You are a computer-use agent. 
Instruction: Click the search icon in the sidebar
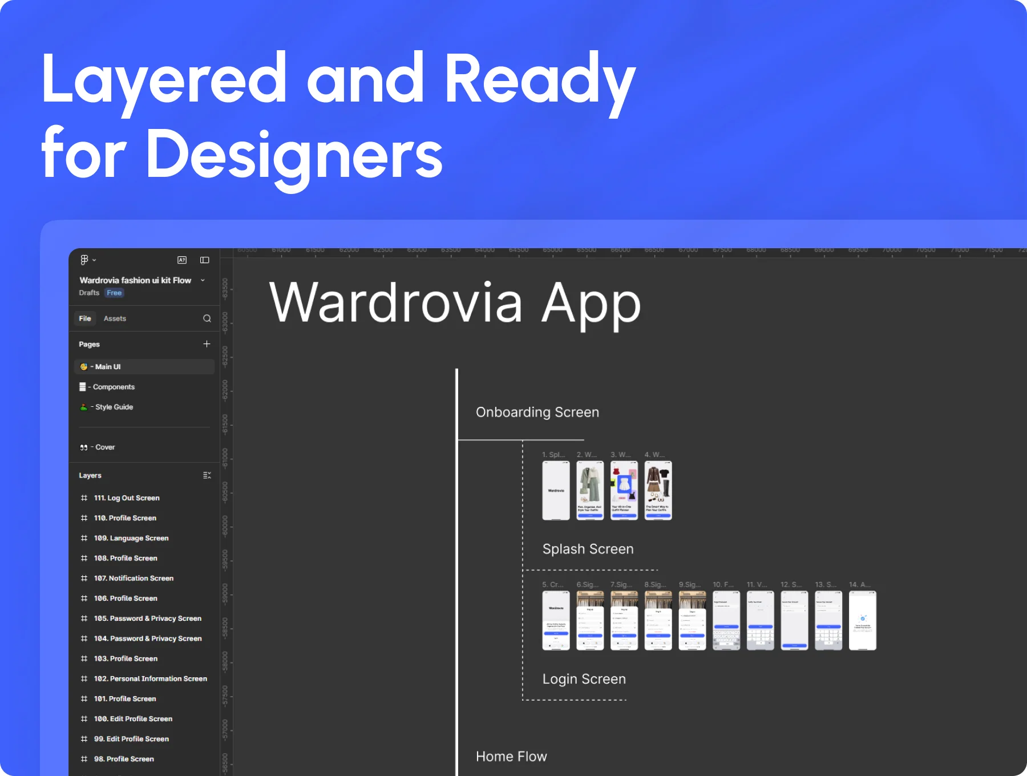click(x=207, y=318)
